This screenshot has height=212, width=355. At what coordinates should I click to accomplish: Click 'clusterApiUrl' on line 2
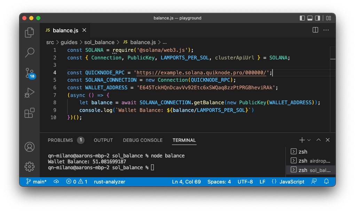point(235,58)
